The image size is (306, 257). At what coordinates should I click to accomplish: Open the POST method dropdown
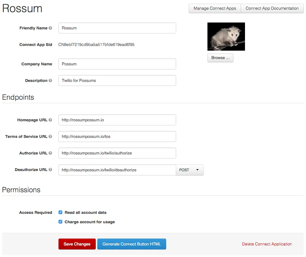[x=190, y=170]
